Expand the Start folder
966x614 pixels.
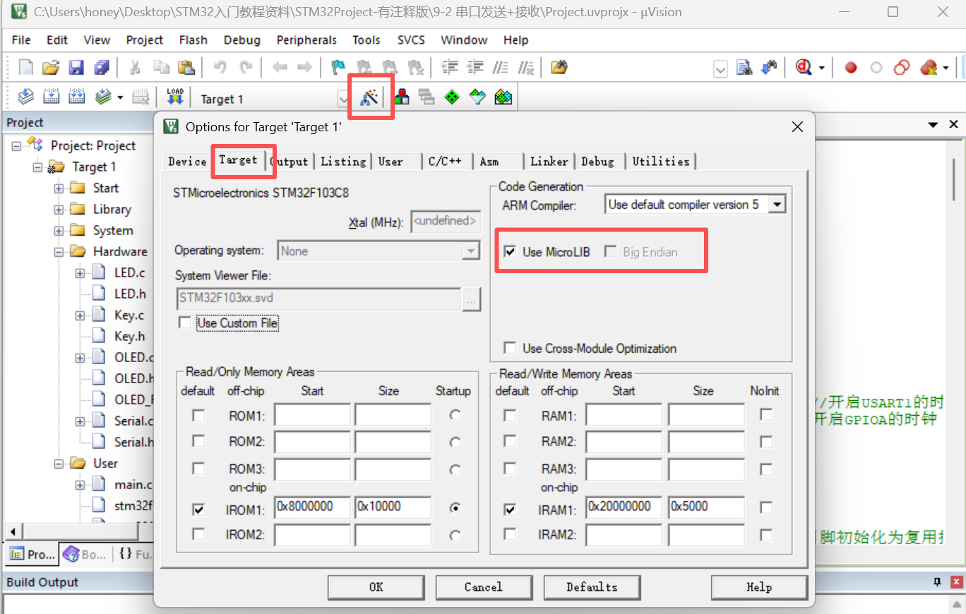coord(59,188)
